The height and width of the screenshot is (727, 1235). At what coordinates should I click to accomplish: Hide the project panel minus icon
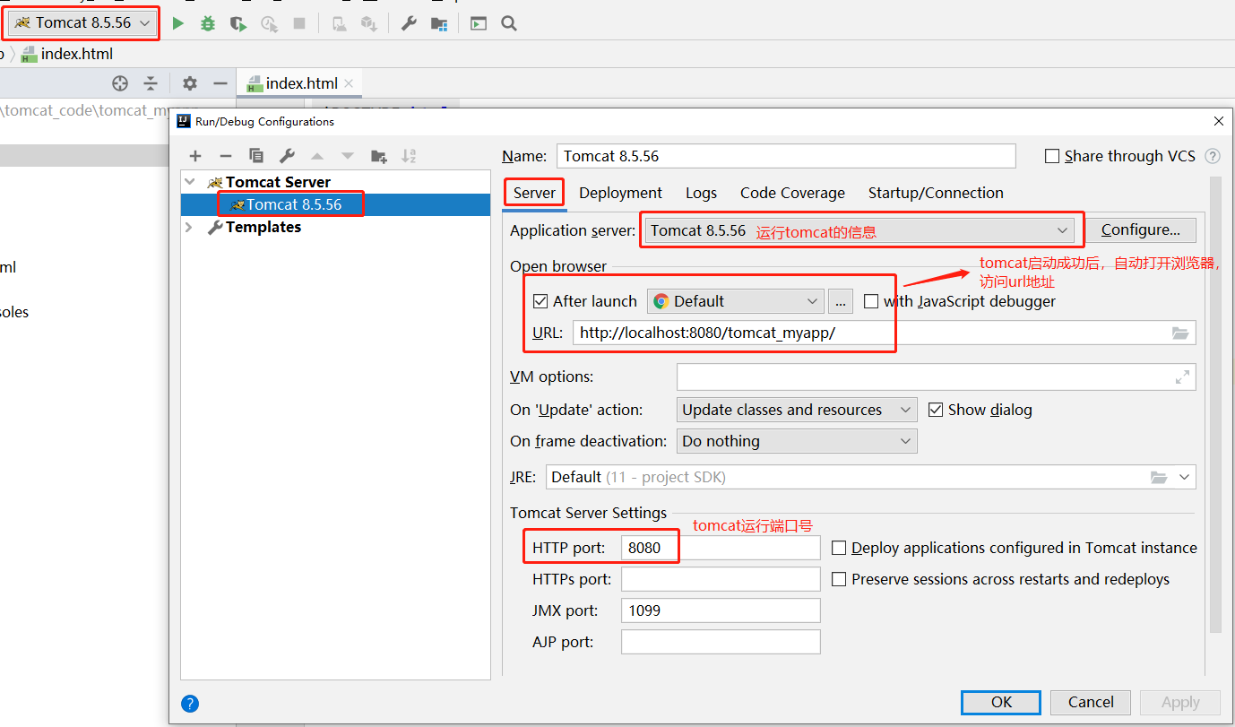tap(220, 83)
